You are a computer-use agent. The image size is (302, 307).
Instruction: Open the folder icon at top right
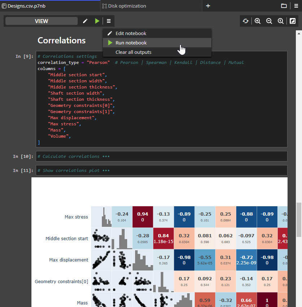click(x=284, y=6)
